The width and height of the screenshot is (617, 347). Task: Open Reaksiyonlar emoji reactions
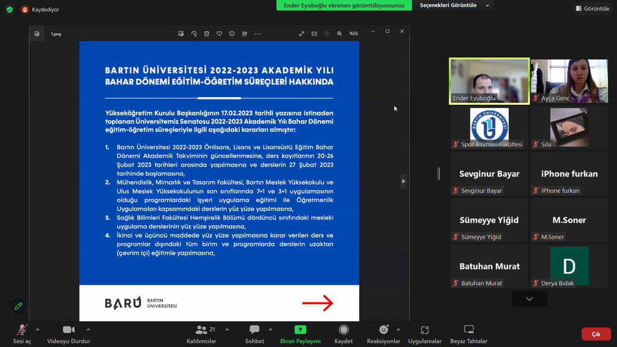[383, 334]
